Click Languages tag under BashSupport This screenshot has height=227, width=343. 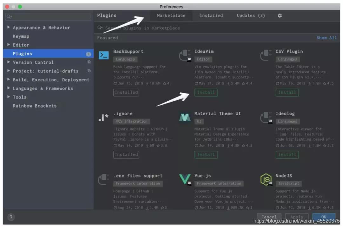point(125,59)
